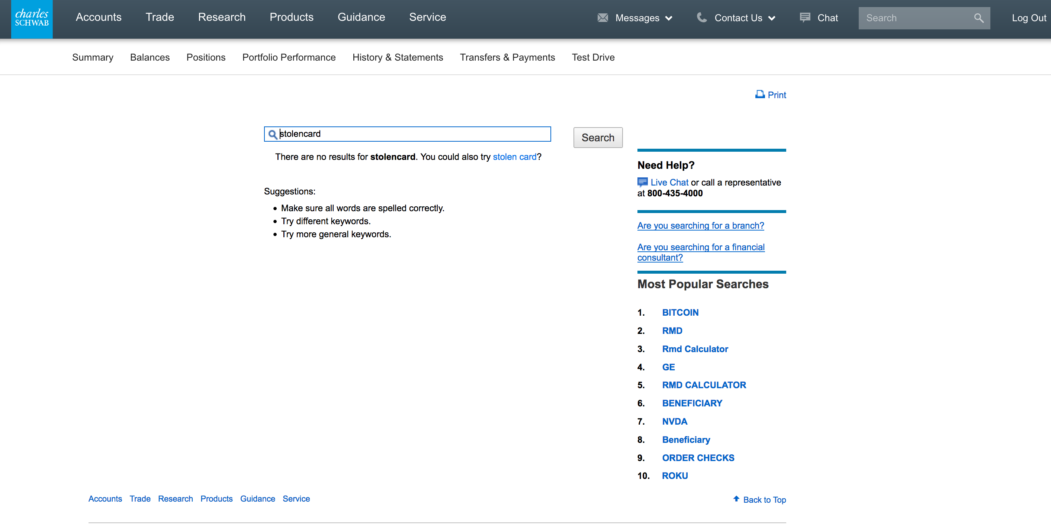Click the Charles Schwab logo
The image size is (1051, 528).
32,19
